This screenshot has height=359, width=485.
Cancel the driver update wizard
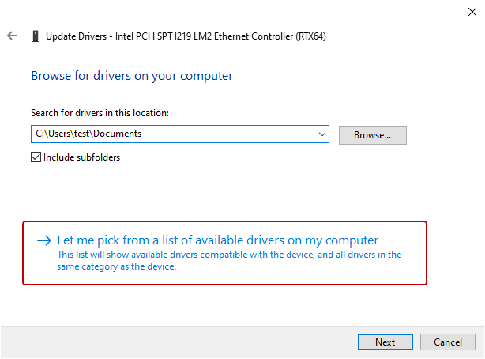coord(447,342)
